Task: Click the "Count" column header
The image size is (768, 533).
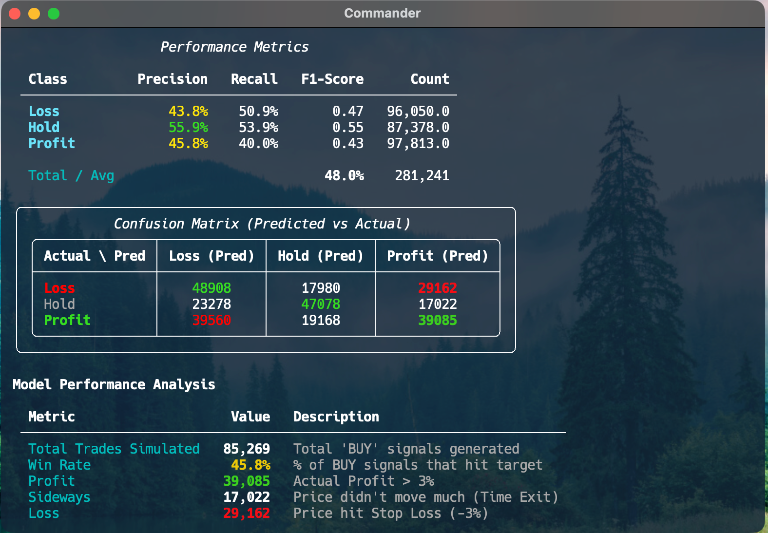Action: point(430,79)
